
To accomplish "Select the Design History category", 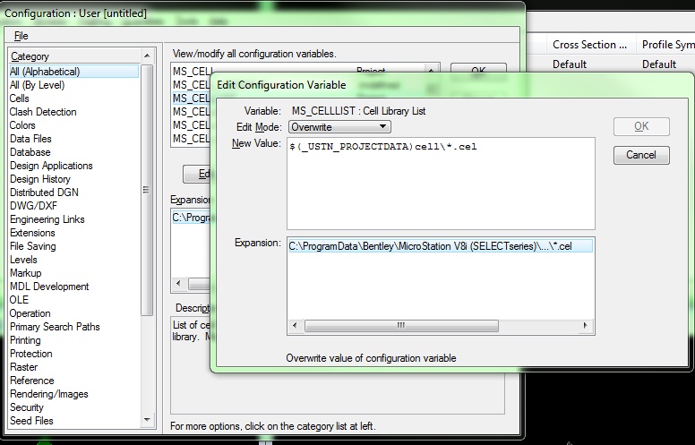I will (40, 179).
